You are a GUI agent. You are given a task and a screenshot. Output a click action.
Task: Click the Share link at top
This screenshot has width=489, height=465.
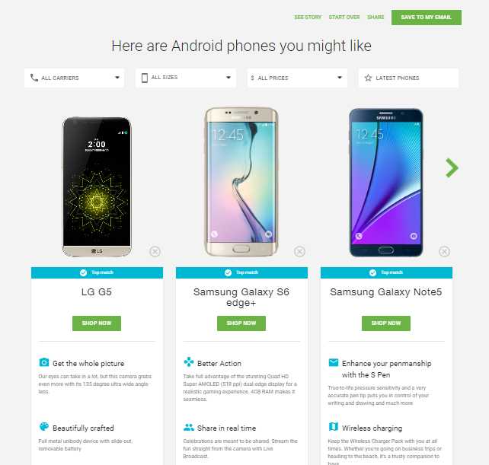376,18
